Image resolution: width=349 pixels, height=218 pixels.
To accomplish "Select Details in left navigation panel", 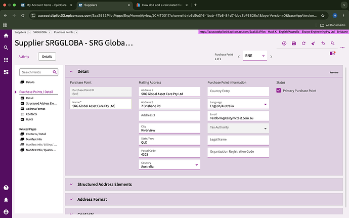I will [30, 82].
